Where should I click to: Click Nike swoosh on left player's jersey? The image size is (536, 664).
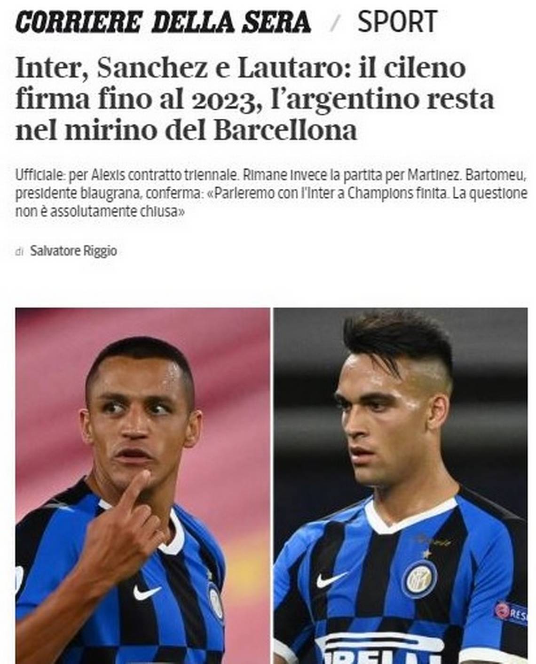147,592
